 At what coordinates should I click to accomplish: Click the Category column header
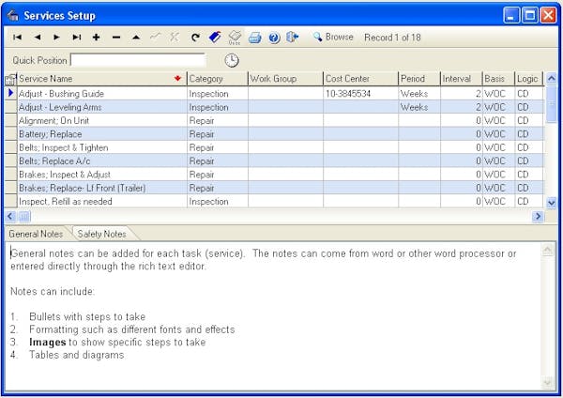pos(216,79)
